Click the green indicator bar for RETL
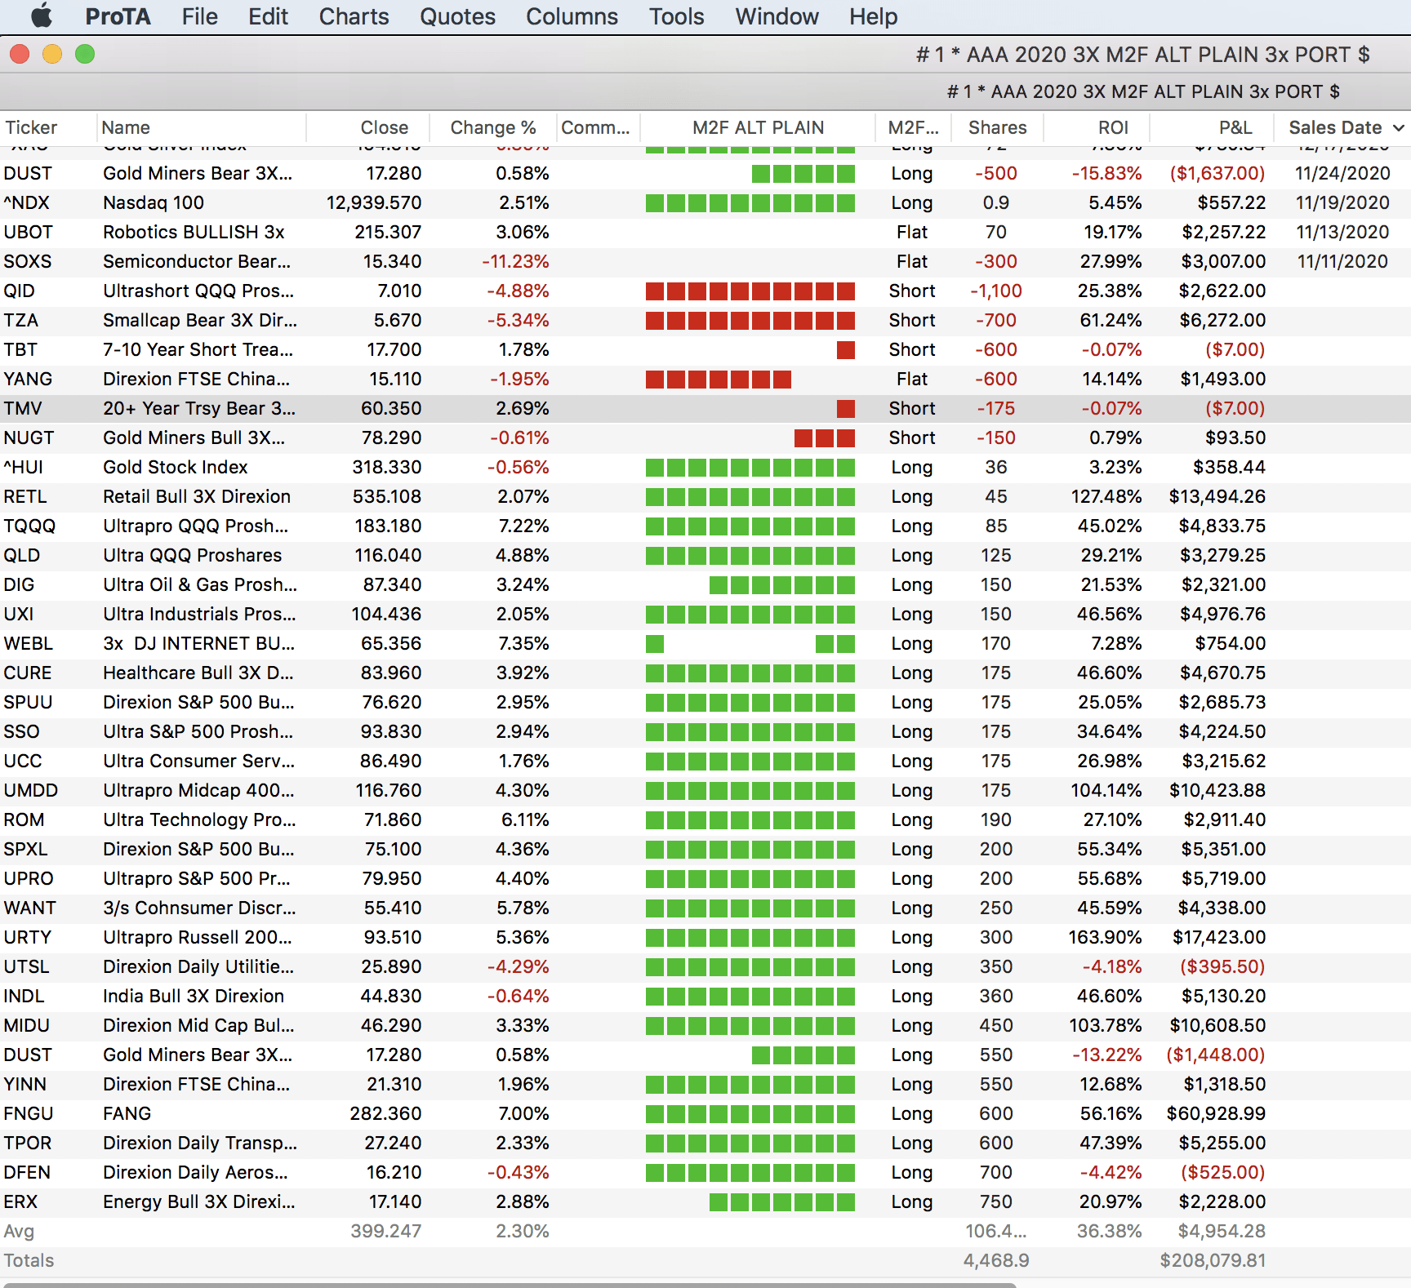Image resolution: width=1411 pixels, height=1288 pixels. pyautogui.click(x=750, y=496)
